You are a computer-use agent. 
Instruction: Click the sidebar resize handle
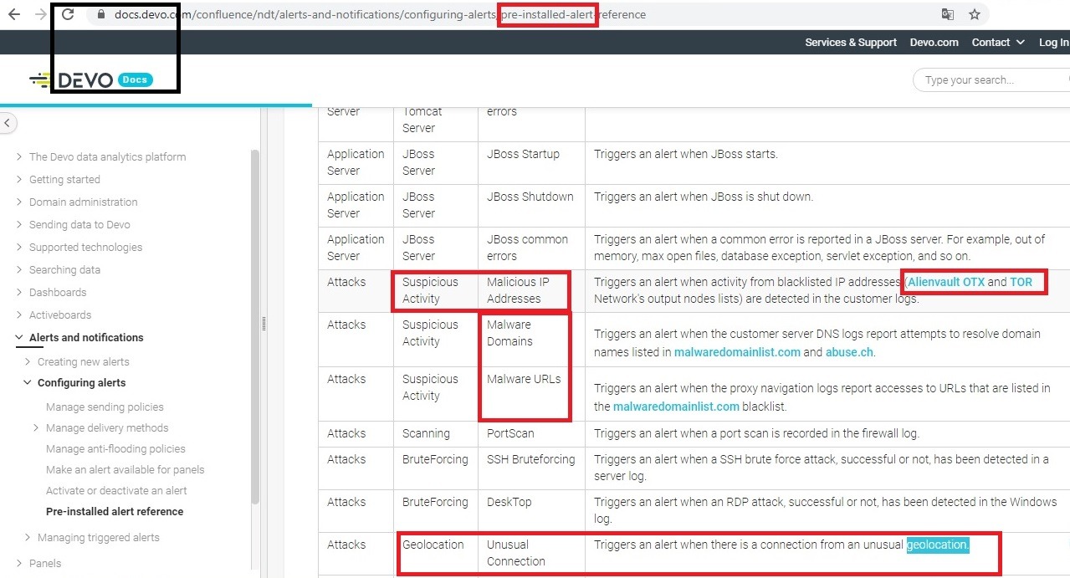[264, 324]
